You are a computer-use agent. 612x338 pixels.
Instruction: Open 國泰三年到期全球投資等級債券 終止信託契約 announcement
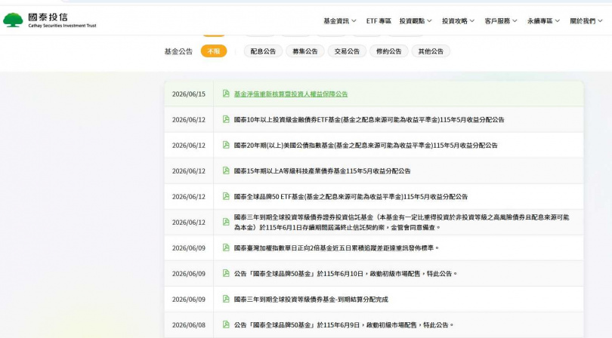(402, 223)
